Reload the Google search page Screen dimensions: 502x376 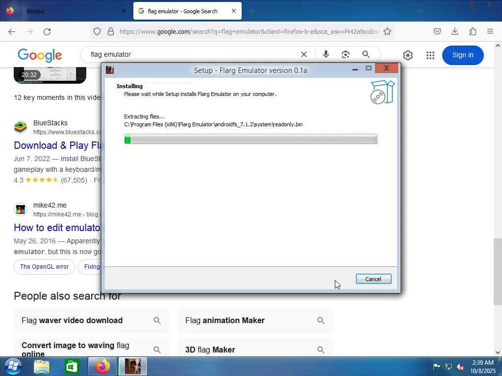click(x=47, y=31)
